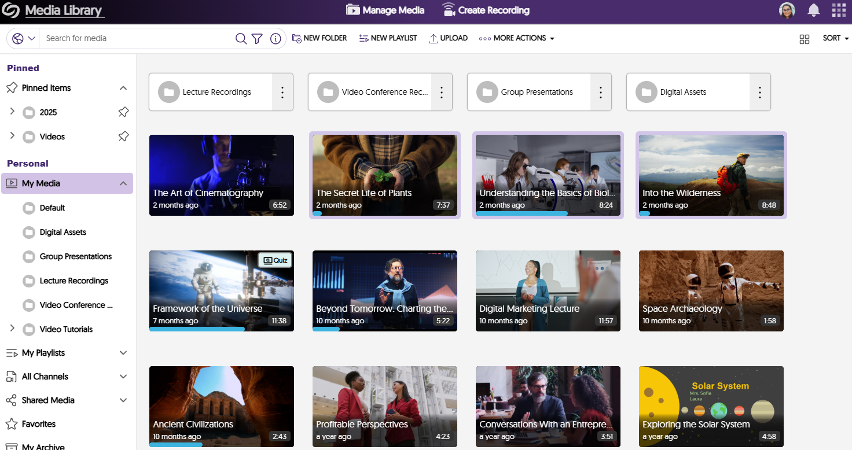The height and width of the screenshot is (450, 852).
Task: Select Favorites in the sidebar
Action: 39,424
